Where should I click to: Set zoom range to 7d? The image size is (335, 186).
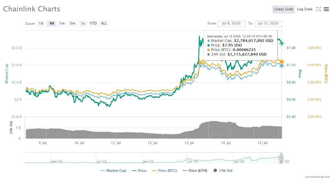click(52, 23)
